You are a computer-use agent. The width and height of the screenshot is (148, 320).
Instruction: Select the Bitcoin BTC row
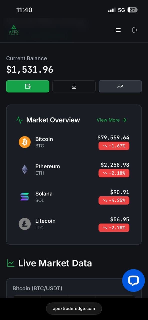(74, 142)
